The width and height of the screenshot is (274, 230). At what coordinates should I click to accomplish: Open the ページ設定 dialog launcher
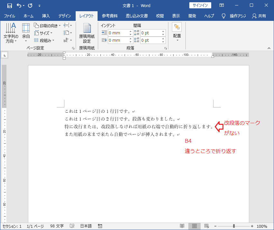pyautogui.click(x=73, y=47)
